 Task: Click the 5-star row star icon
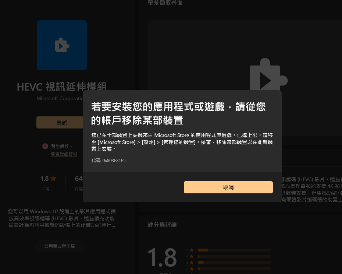[x=192, y=250]
